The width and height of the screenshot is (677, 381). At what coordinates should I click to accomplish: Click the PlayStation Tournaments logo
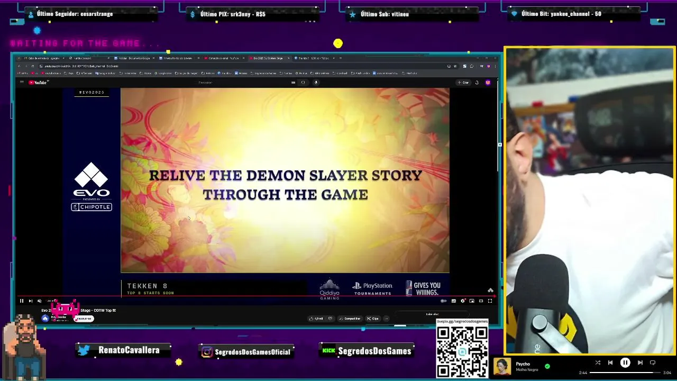point(373,288)
